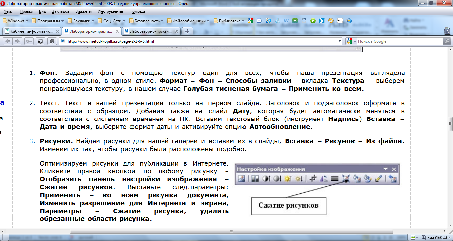This screenshot has height=241, width=453.
Task: Open the Правка menu
Action: click(26, 11)
